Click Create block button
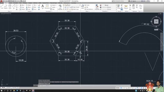 click(87, 5)
